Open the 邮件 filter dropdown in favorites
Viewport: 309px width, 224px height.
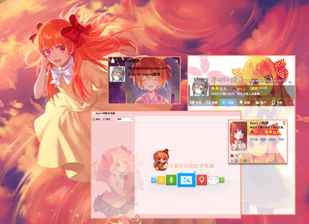click(125, 119)
